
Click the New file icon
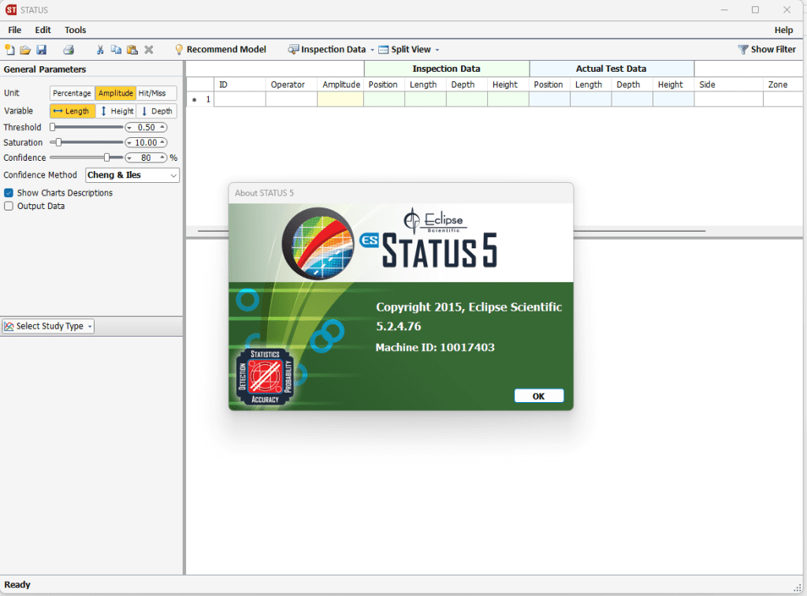9,50
